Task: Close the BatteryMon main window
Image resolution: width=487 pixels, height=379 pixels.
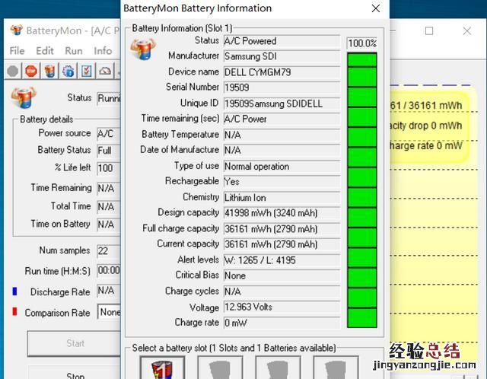Action: 466,30
